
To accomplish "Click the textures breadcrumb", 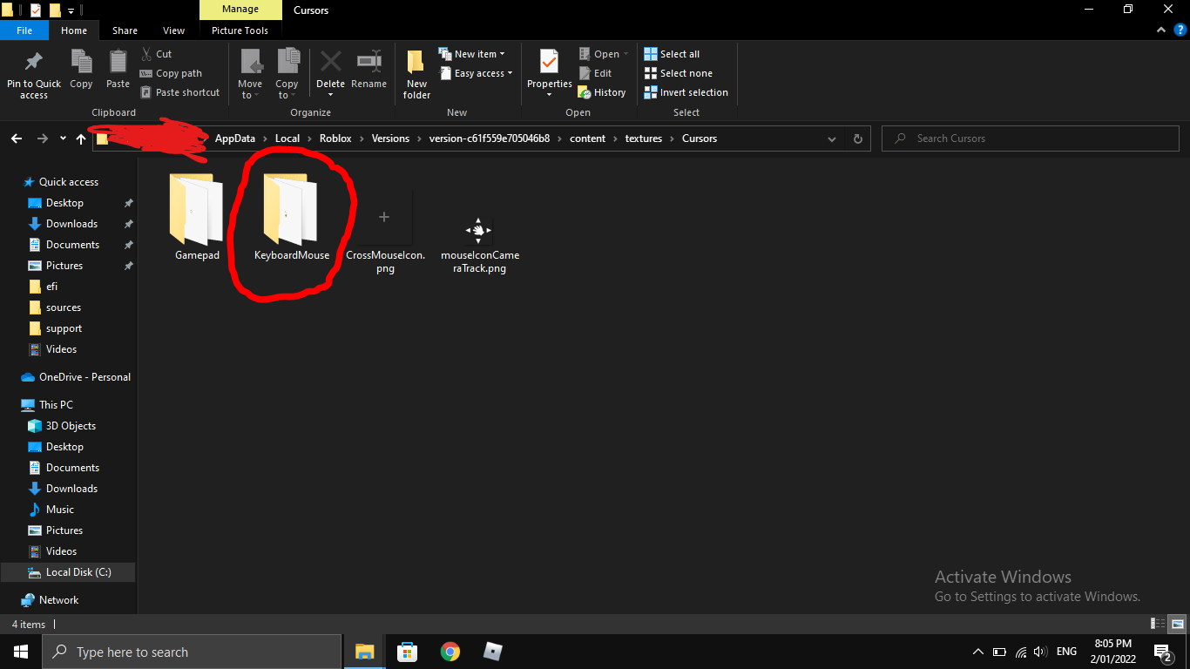I will [644, 139].
